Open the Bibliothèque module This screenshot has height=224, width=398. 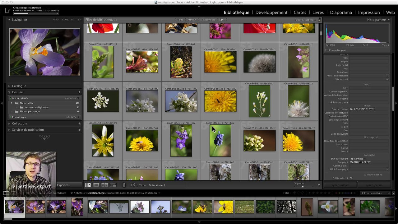coord(237,12)
